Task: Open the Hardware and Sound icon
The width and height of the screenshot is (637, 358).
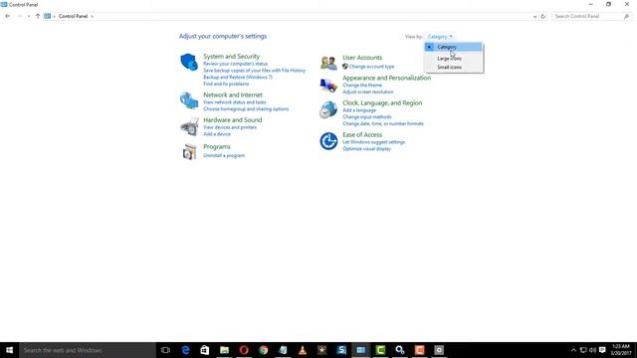Action: pyautogui.click(x=189, y=126)
